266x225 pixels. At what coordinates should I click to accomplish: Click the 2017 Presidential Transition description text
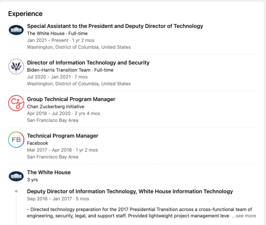[x=139, y=209]
